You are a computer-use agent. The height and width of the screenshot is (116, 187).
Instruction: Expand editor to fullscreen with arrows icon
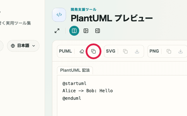click(x=57, y=31)
